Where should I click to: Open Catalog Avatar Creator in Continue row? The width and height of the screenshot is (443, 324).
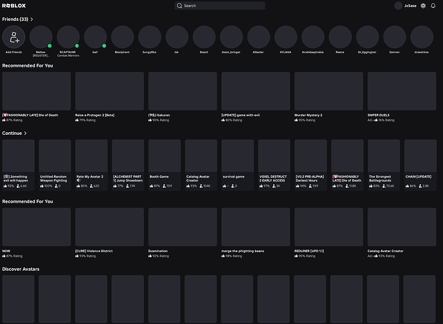[201, 165]
